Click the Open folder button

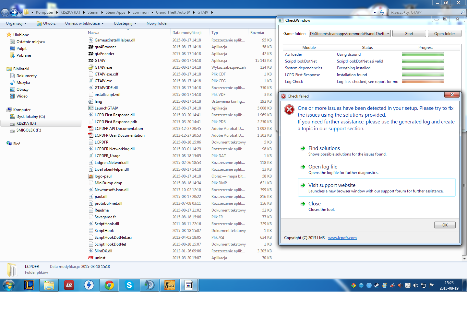pyautogui.click(x=444, y=34)
